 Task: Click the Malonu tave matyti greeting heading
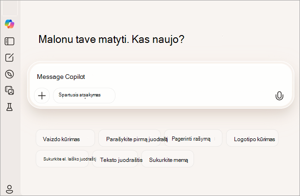111,39
